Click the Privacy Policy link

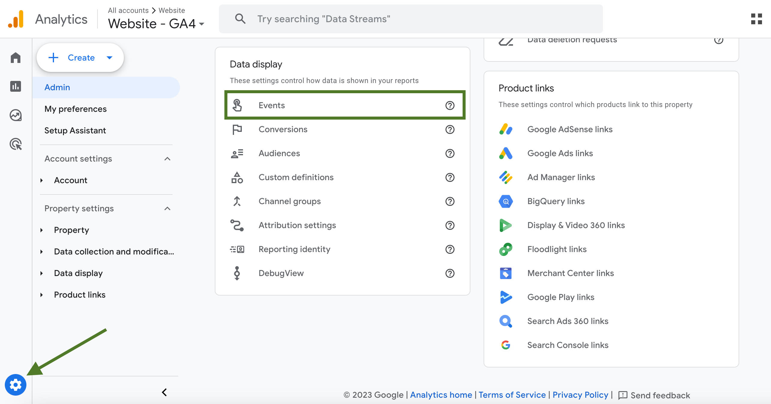tap(580, 395)
